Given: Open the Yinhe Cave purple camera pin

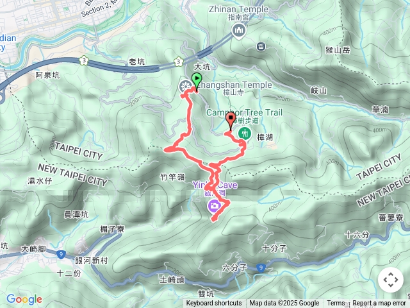Looking at the screenshot, I should 215,206.
